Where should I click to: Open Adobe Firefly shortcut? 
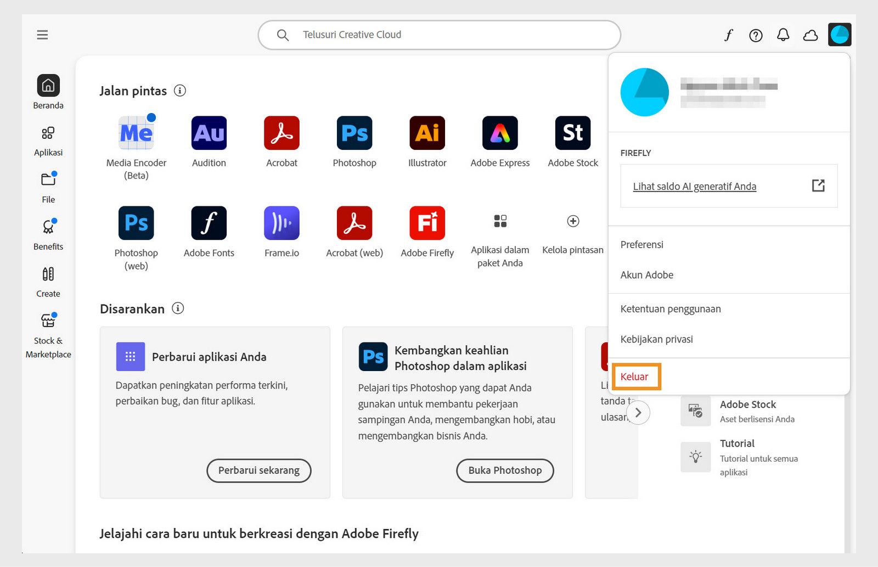(x=427, y=223)
